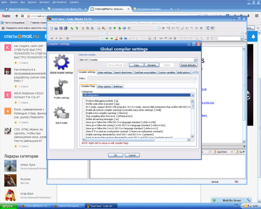Viewport: 261px width, 209px height.
Task: Click the Cancel button
Action: click(132, 155)
